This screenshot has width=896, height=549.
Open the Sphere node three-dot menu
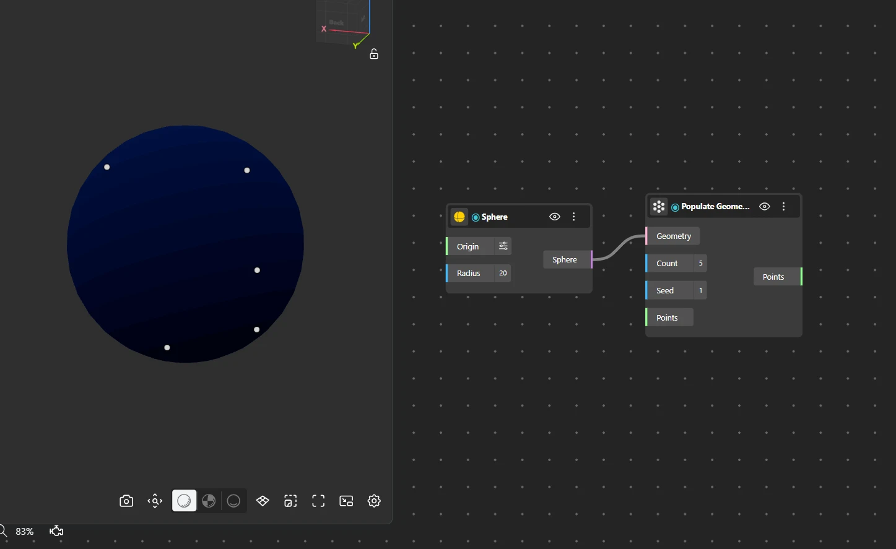(574, 217)
